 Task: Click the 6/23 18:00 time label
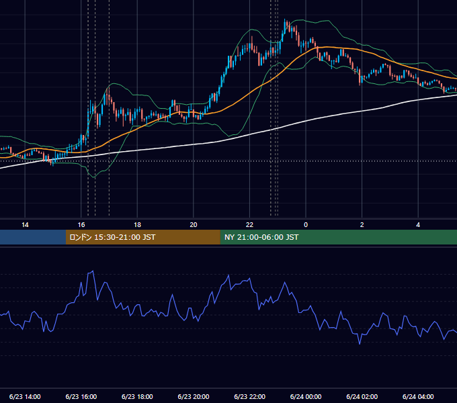pos(137,396)
